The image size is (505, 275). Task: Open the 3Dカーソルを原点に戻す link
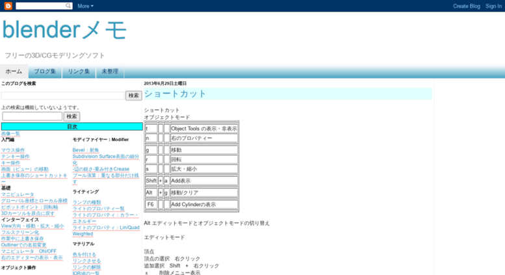coord(28,213)
